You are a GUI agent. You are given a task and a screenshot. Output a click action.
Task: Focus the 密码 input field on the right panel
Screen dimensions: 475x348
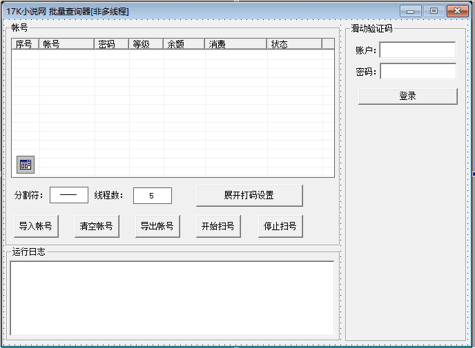(418, 71)
